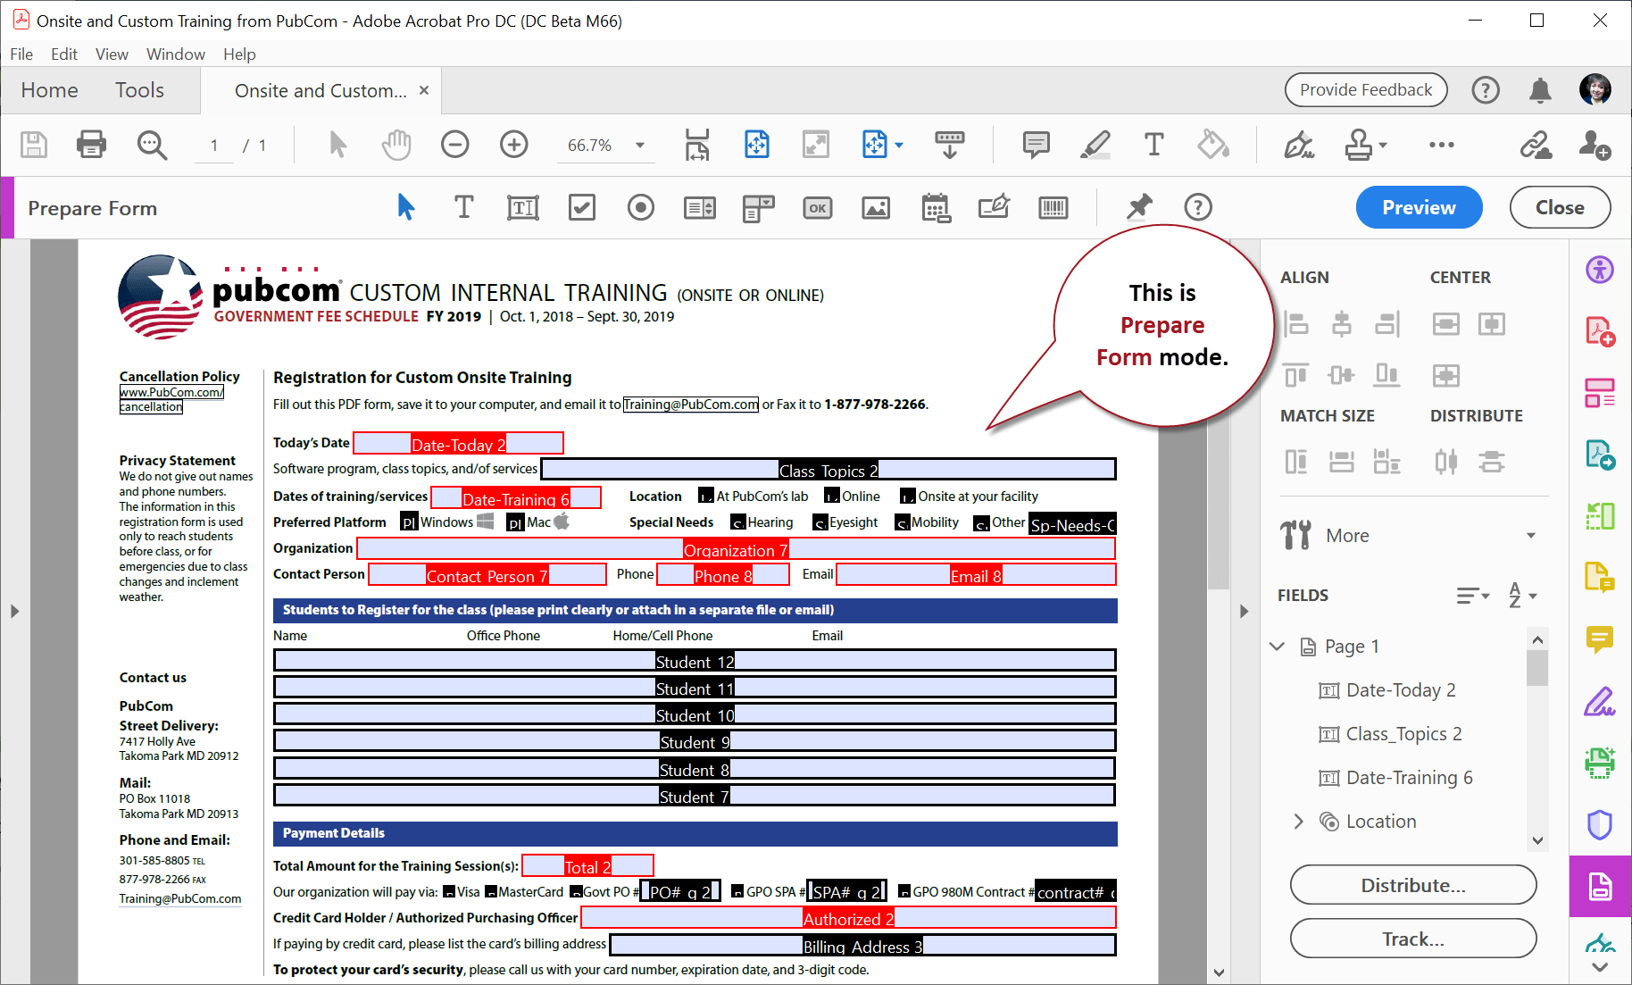
Task: Toggle the Keep Tool Selected pin
Action: [1139, 207]
